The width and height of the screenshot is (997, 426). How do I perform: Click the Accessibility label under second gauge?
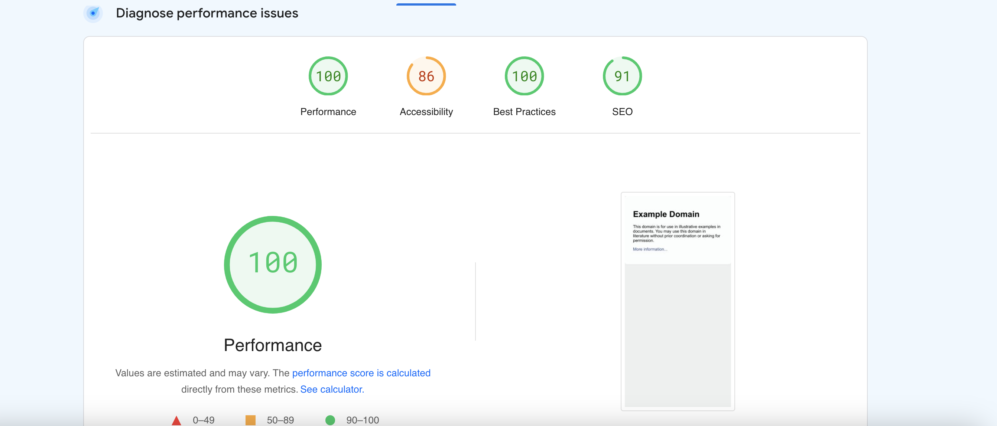(x=426, y=112)
